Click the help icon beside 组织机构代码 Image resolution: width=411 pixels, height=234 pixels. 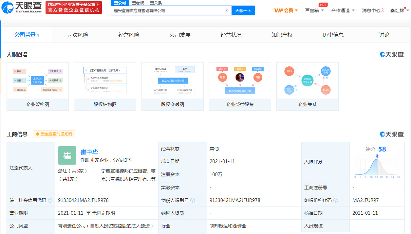click(x=336, y=200)
